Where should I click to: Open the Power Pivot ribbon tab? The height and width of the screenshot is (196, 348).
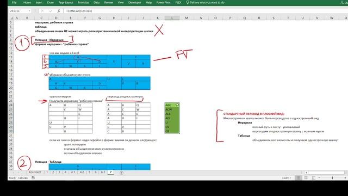[x=163, y=2]
